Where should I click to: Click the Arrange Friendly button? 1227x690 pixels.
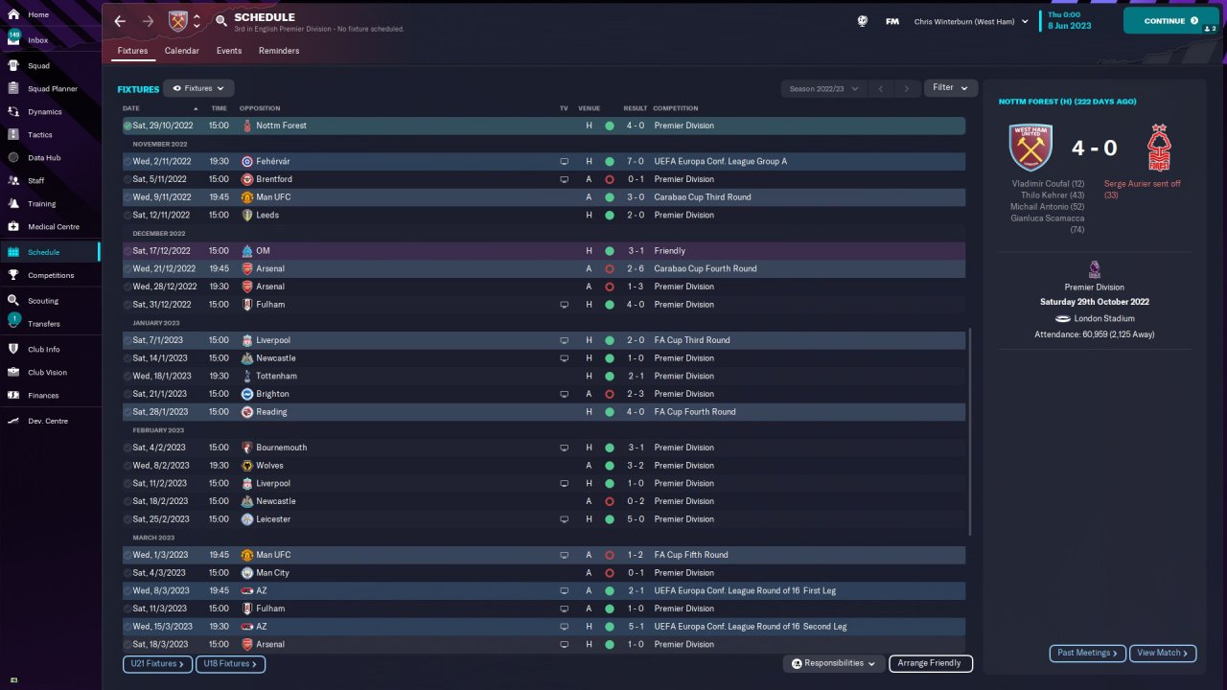click(x=931, y=663)
